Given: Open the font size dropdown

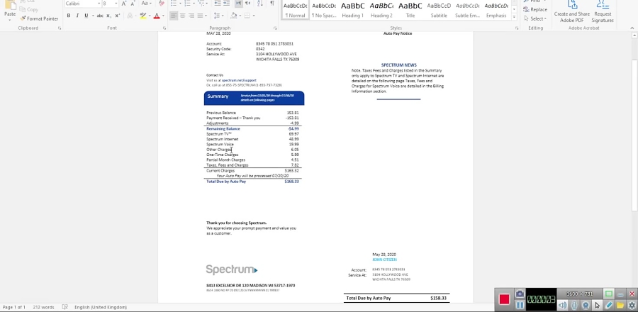Looking at the screenshot, I should (116, 4).
